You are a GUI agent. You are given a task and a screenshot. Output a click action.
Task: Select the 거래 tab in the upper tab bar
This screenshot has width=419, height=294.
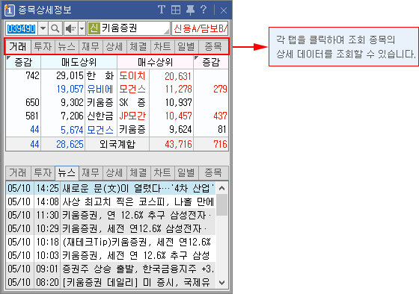click(x=18, y=47)
